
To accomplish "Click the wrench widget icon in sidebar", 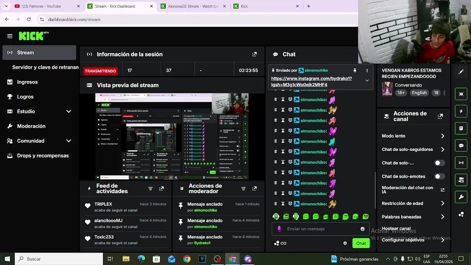I will coord(461,197).
